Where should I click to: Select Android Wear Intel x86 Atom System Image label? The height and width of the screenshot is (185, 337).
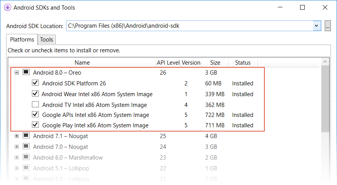coord(97,94)
